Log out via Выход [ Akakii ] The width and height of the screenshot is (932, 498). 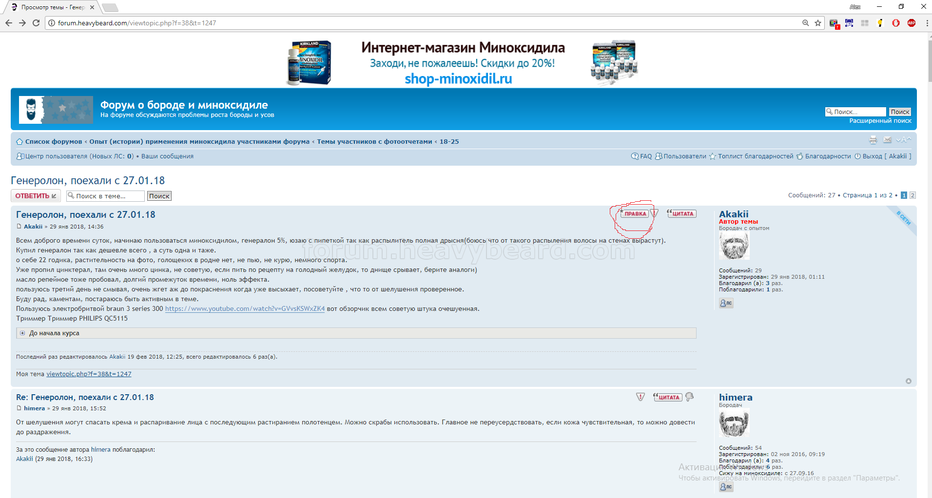[x=887, y=156]
